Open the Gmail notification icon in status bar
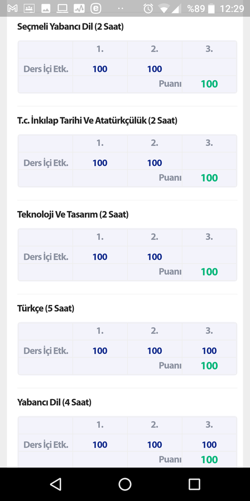 pyautogui.click(x=12, y=8)
